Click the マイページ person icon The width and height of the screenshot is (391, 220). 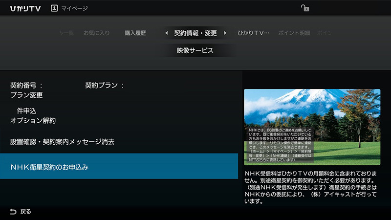click(x=54, y=8)
